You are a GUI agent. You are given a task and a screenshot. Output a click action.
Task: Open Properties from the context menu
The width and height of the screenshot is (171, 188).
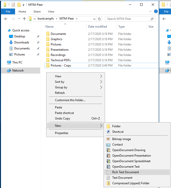[76, 133]
